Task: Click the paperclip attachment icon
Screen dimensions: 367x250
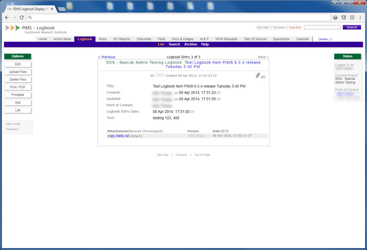Action: click(257, 76)
